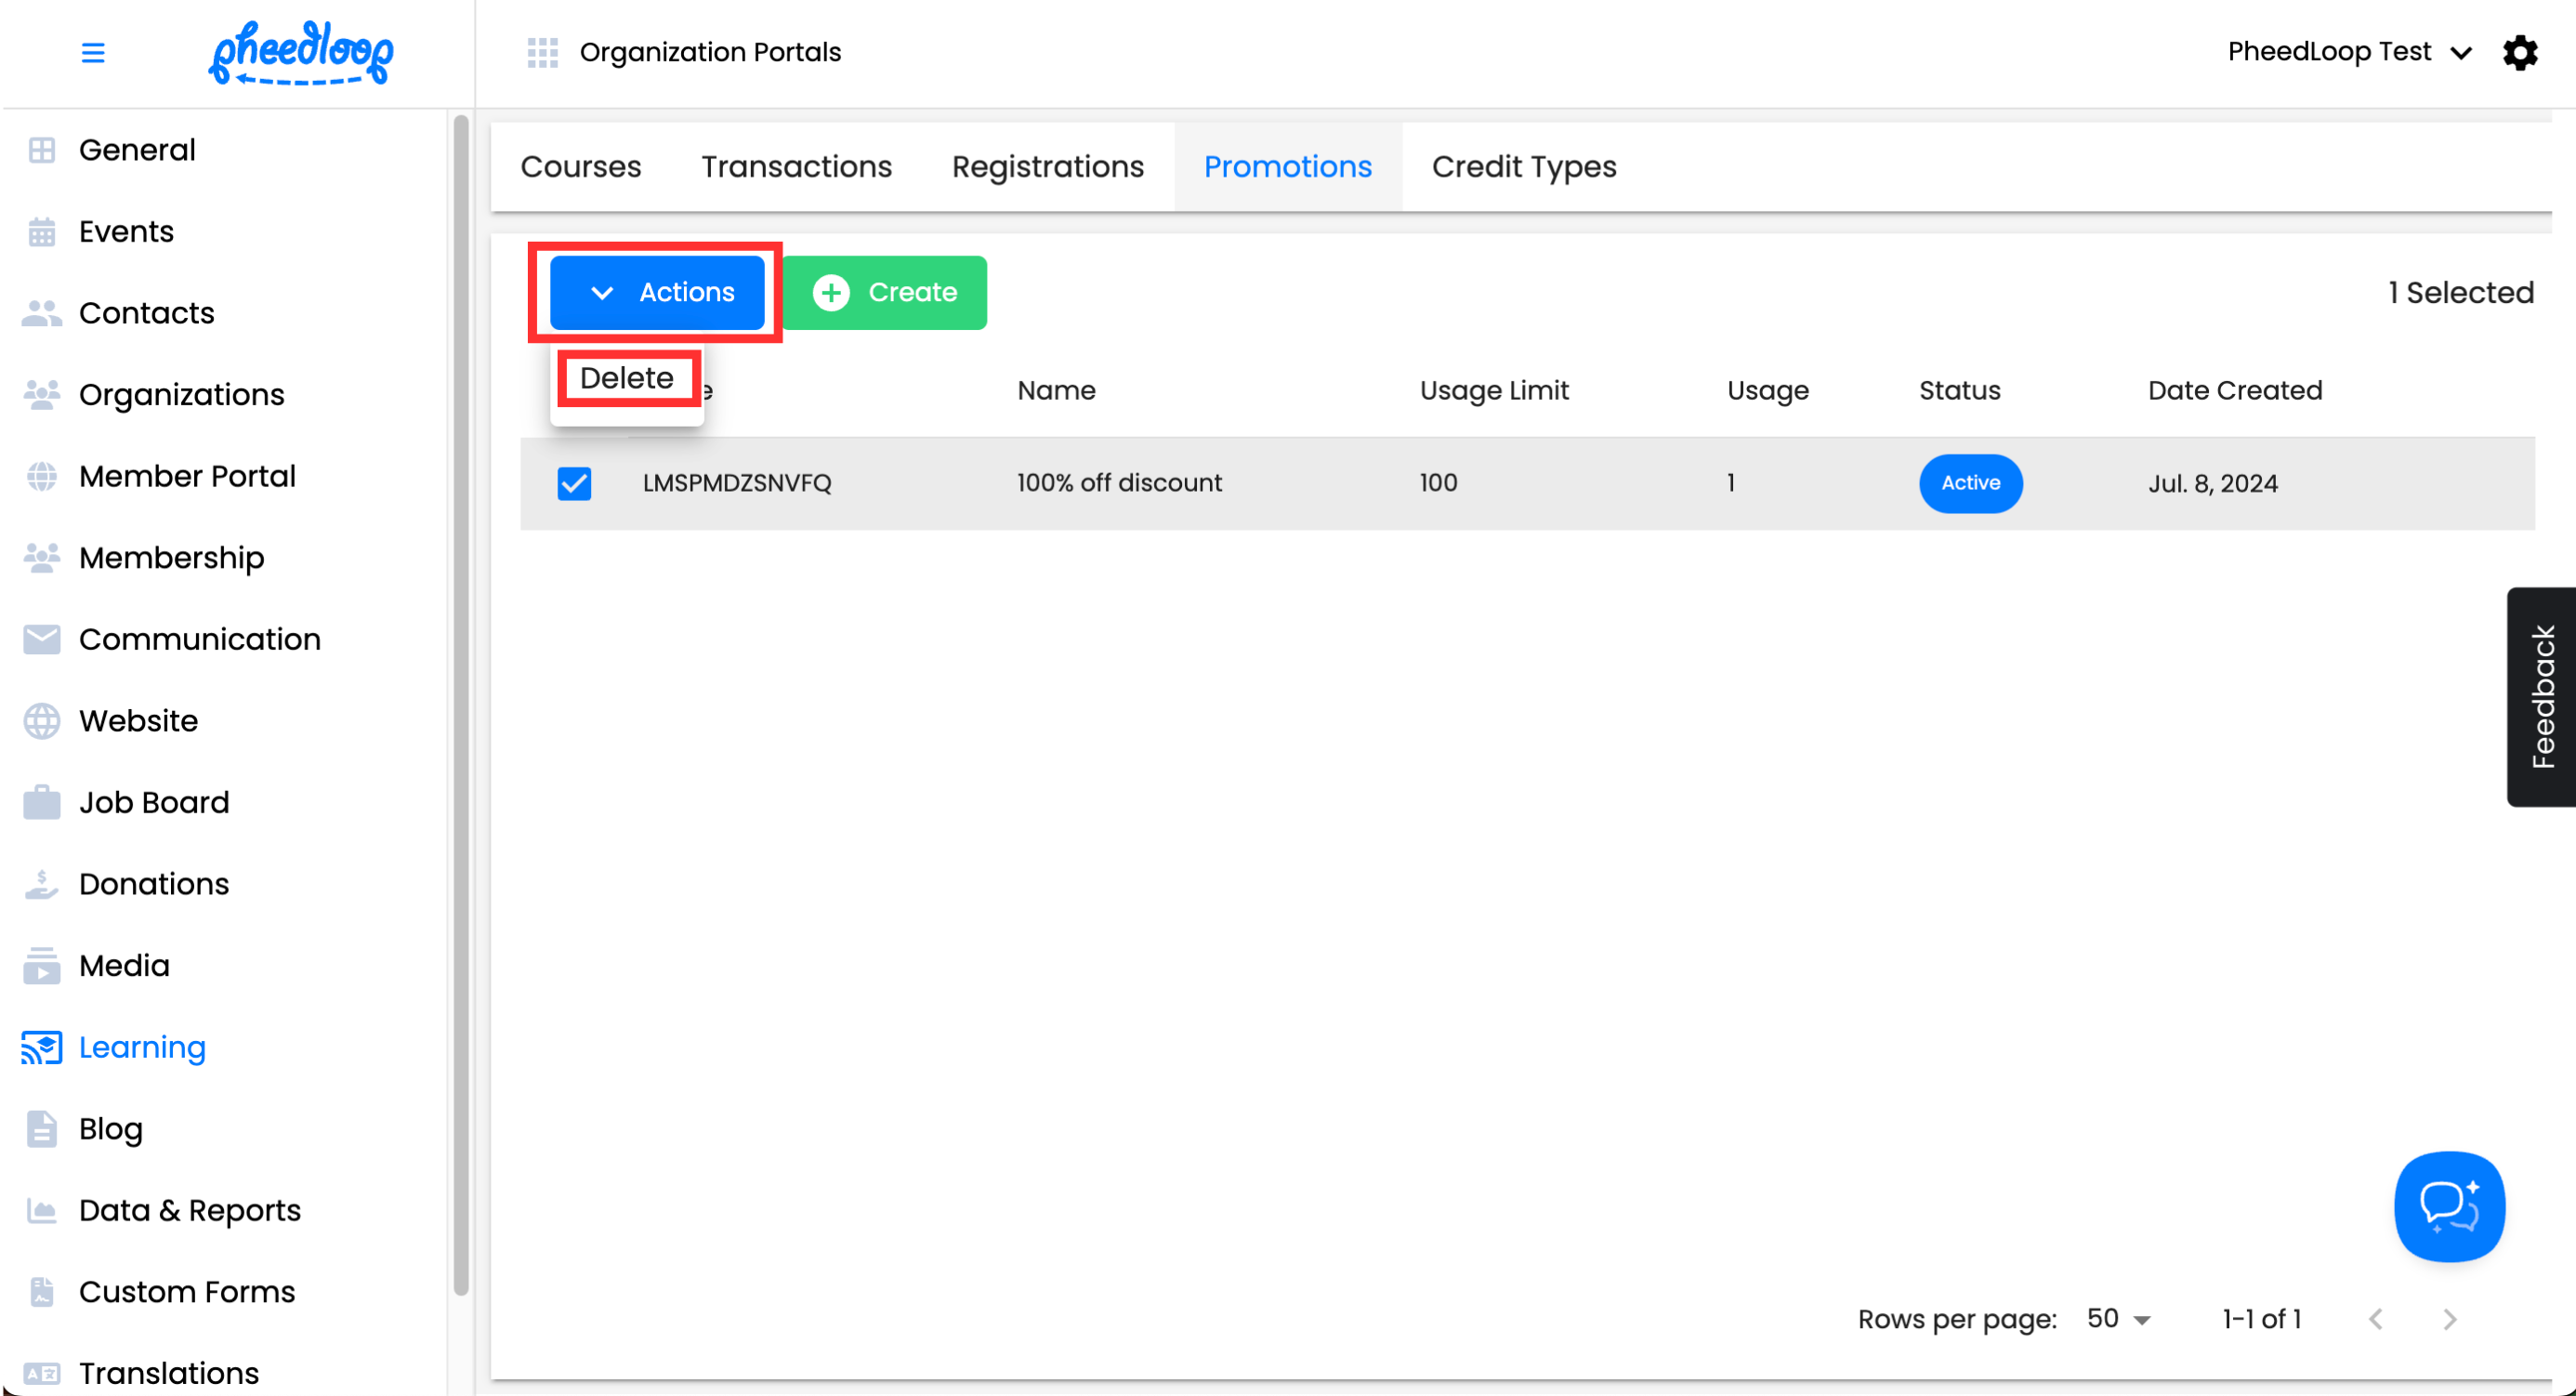
Task: Click the green Create button
Action: tap(885, 292)
